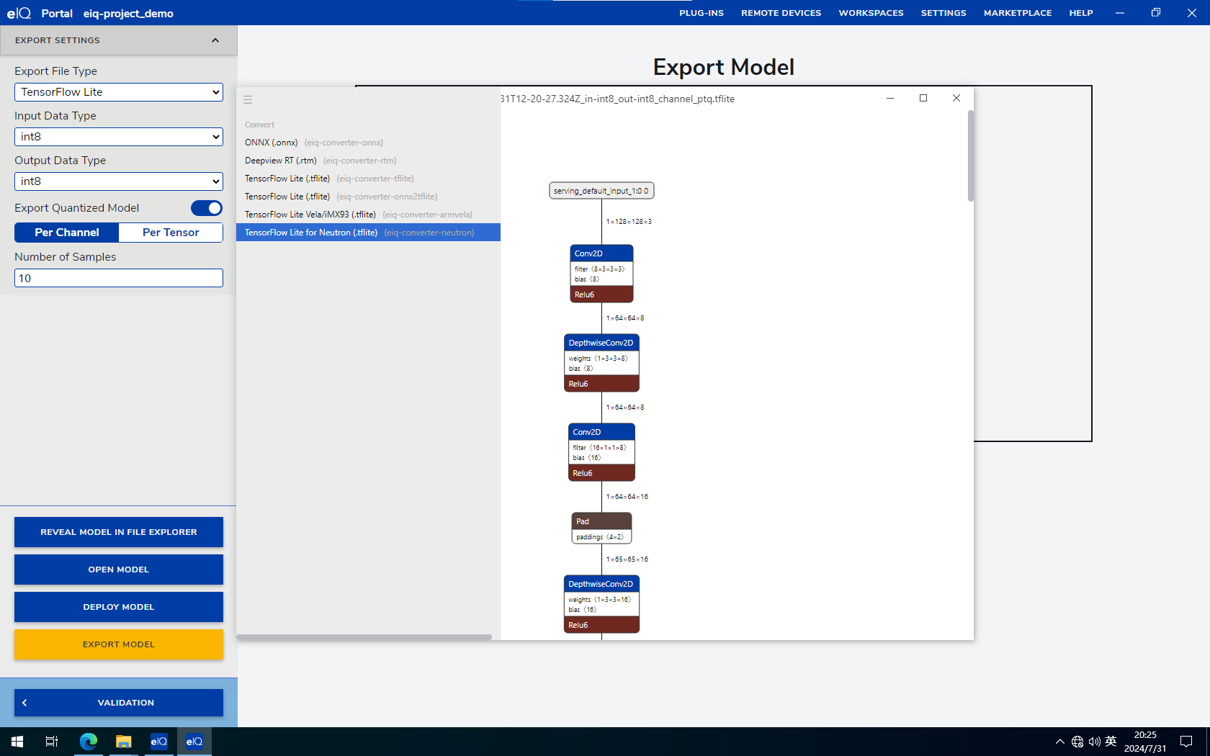This screenshot has height=756, width=1210.
Task: Open network globe tray icon
Action: tap(1077, 742)
